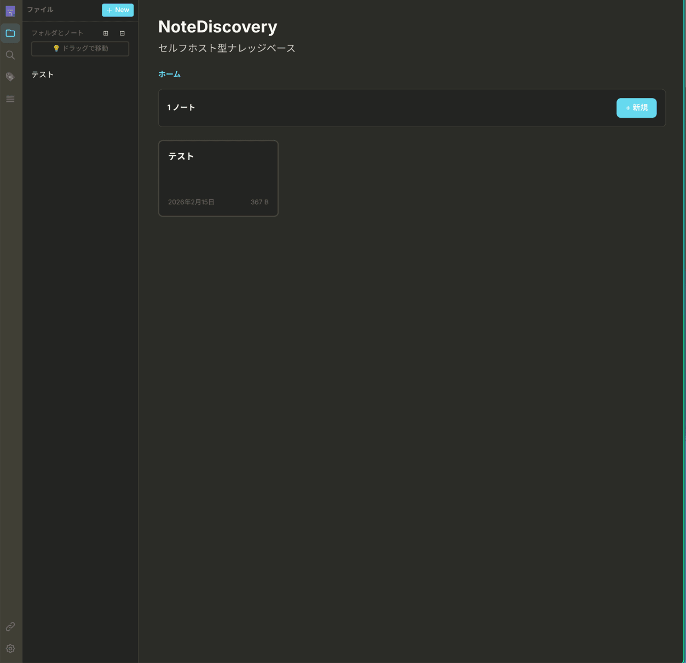This screenshot has height=663, width=686.
Task: Expand the フォルダとノート section
Action: [x=57, y=33]
